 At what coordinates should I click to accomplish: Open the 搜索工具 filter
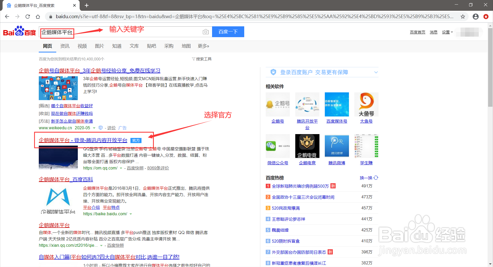pos(202,59)
